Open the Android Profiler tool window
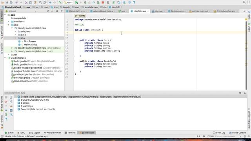Screen dimensions: 251x141 [x=52, y=133]
